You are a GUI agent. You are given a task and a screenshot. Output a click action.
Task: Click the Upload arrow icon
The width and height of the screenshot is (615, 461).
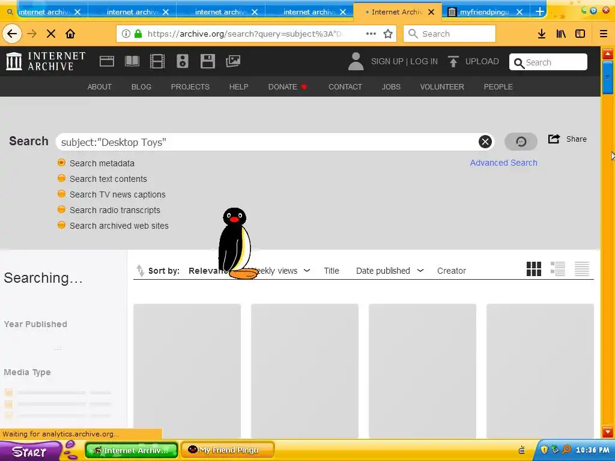click(x=453, y=62)
